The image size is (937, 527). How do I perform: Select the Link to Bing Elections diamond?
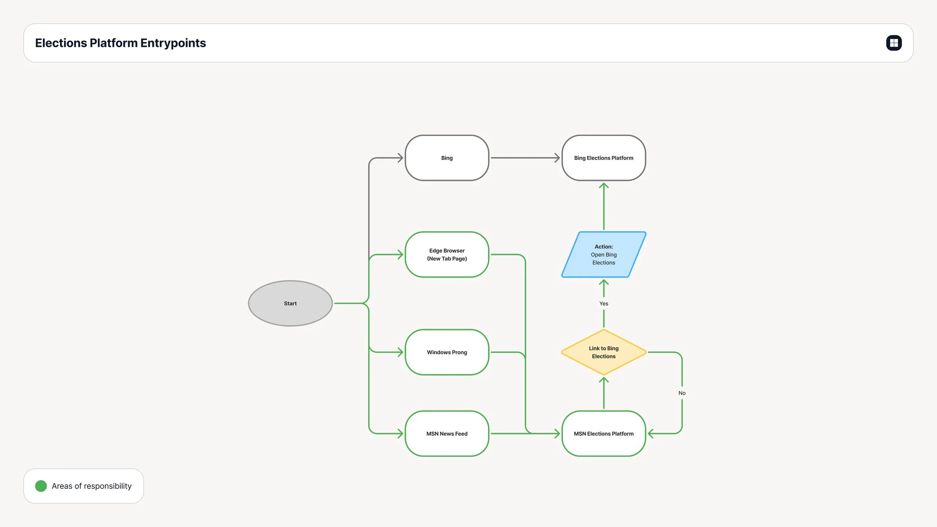pos(603,352)
